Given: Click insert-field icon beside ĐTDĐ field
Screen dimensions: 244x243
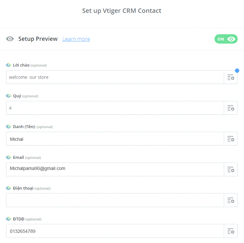Looking at the screenshot, I should pos(231,231).
